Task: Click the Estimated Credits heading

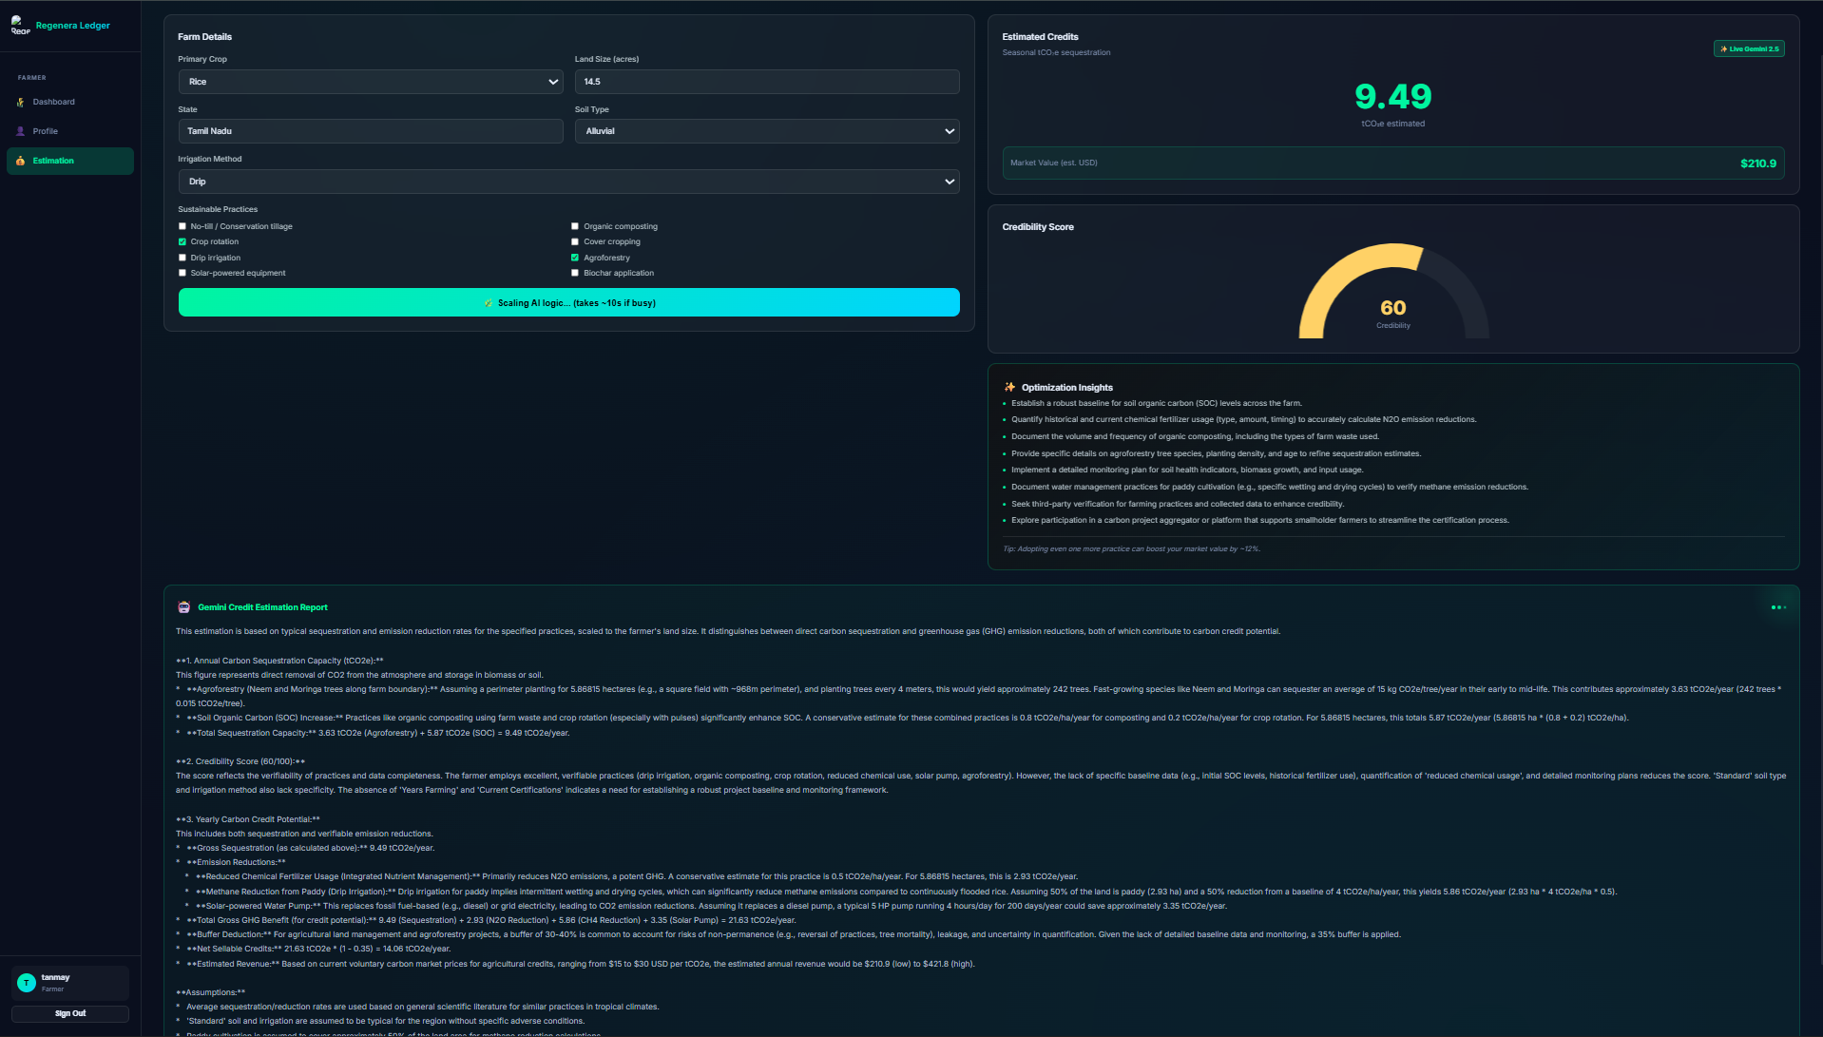Action: pos(1041,37)
